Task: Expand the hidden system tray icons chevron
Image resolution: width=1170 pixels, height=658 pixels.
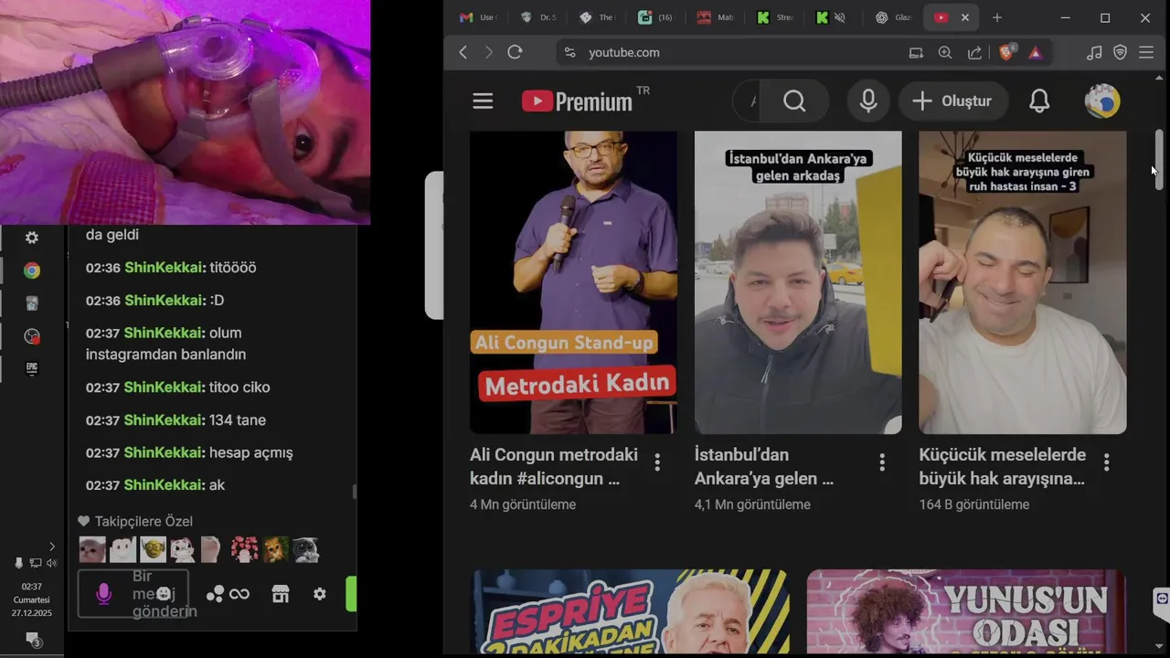Action: point(52,547)
